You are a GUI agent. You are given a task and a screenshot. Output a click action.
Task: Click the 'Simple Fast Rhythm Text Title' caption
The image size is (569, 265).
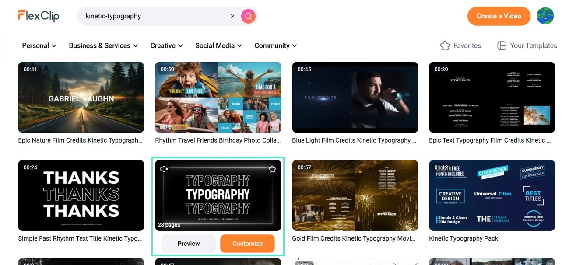[80, 239]
